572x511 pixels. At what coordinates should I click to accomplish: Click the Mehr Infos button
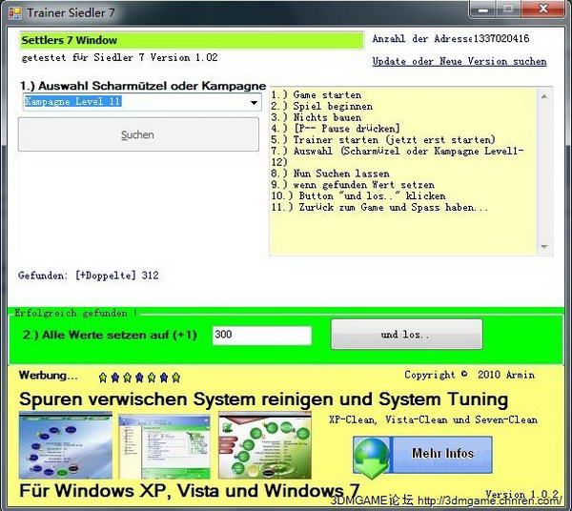click(442, 454)
